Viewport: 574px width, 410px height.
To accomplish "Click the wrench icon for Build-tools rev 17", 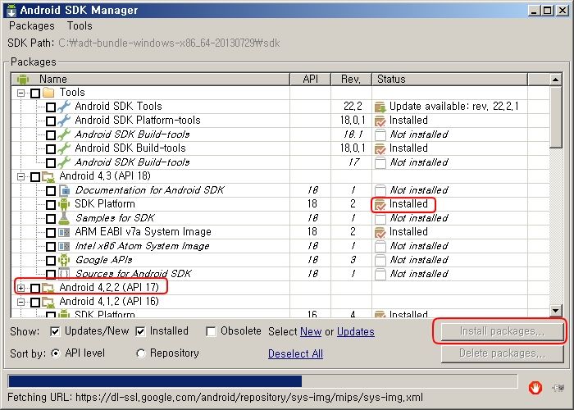I will pyautogui.click(x=64, y=162).
